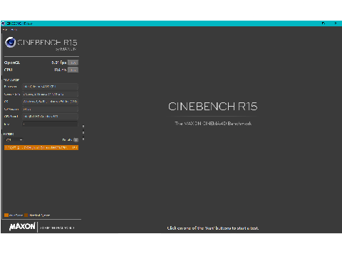Click the GFX Board field
This screenshot has width=342, height=256.
50,117
